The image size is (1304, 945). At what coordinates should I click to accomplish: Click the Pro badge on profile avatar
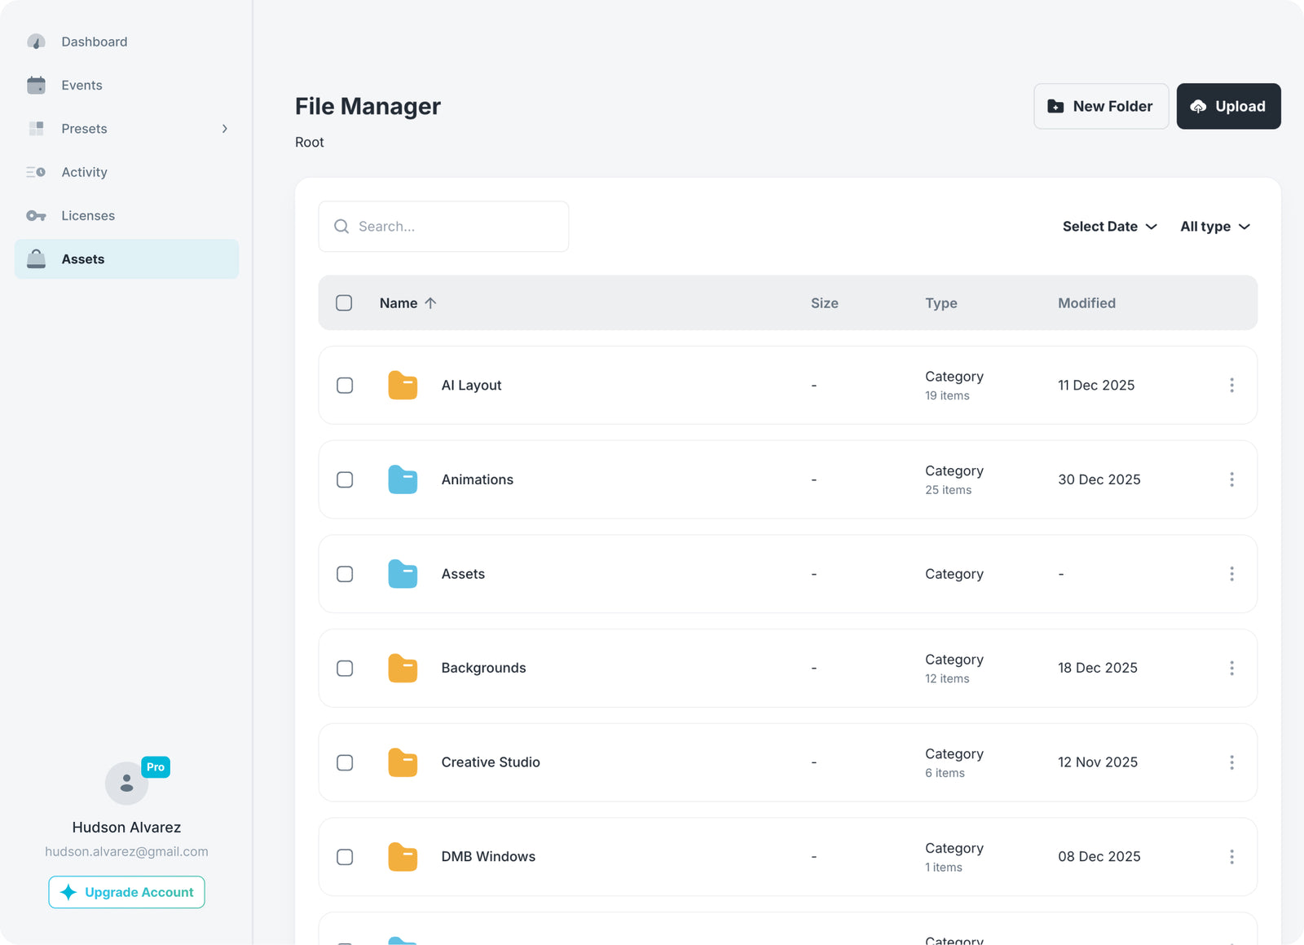[x=155, y=766]
